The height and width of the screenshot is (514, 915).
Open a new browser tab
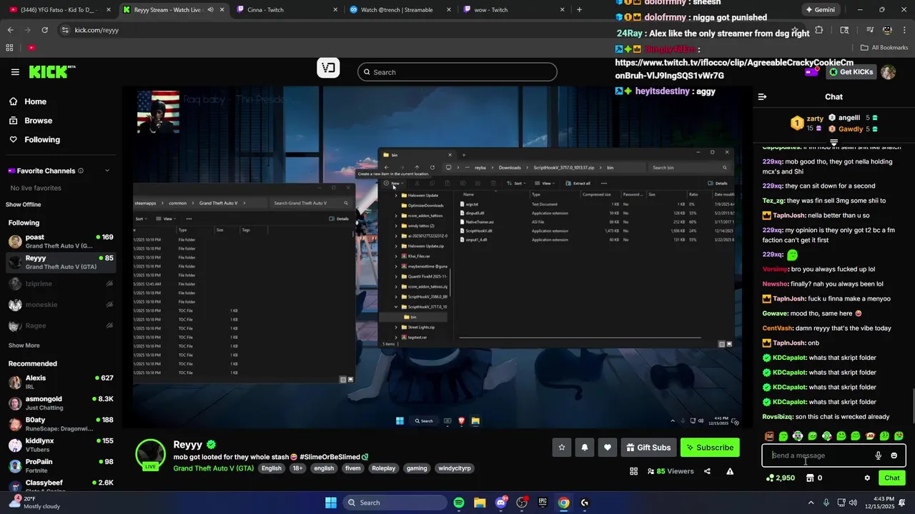[x=579, y=10]
